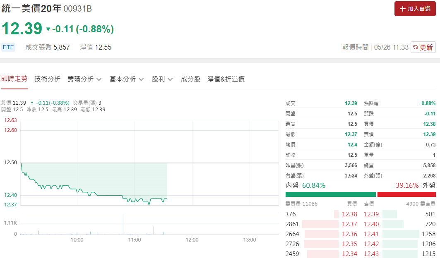
Task: Open the 技術分析 tab
Action: pos(48,79)
